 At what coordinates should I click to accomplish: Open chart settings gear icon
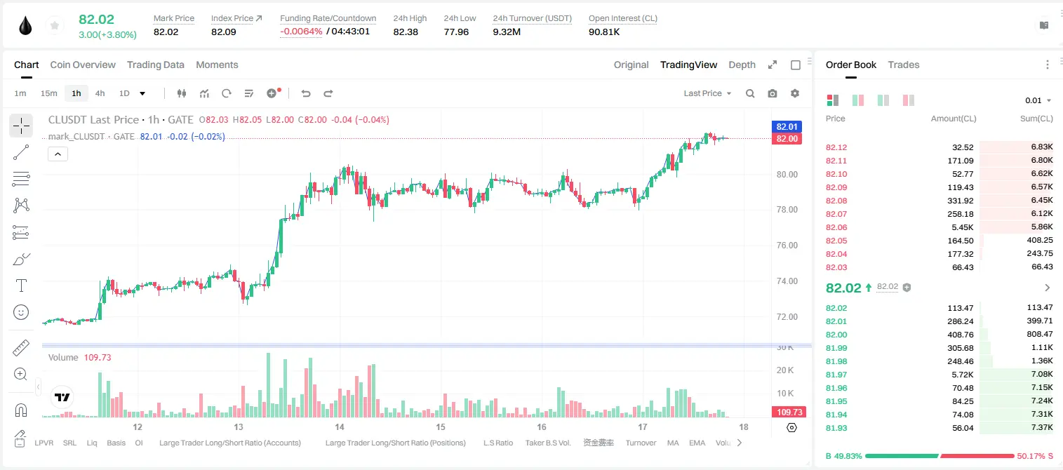tap(795, 93)
